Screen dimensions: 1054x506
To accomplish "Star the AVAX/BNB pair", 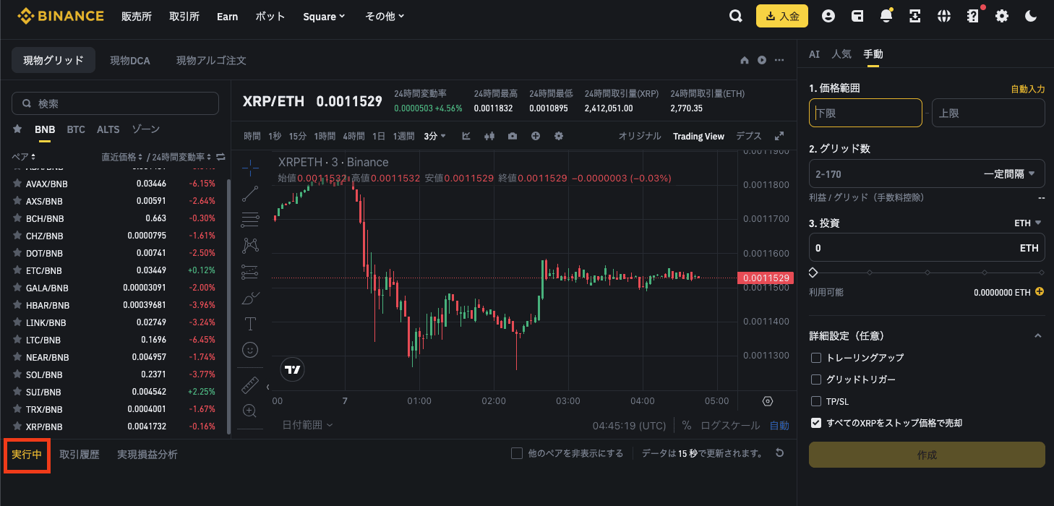I will pos(17,184).
